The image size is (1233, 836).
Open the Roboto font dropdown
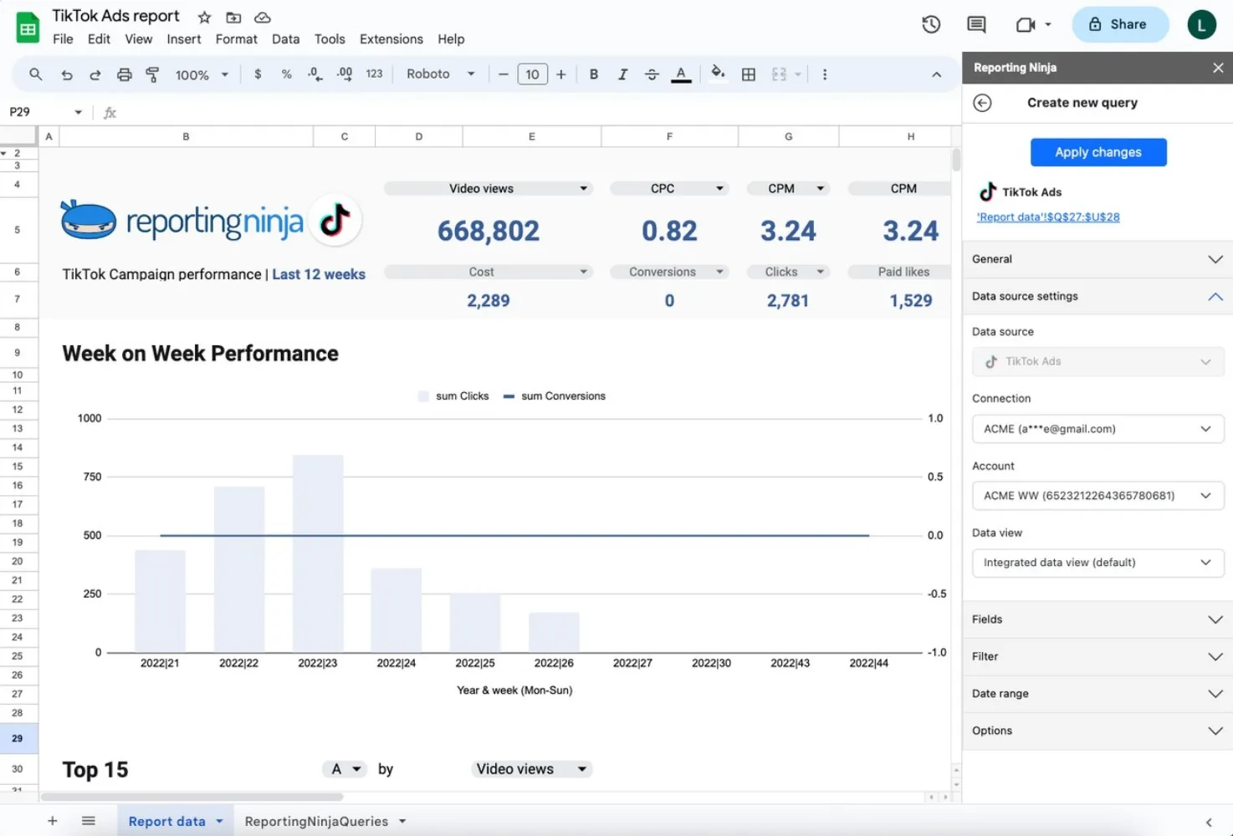(441, 74)
